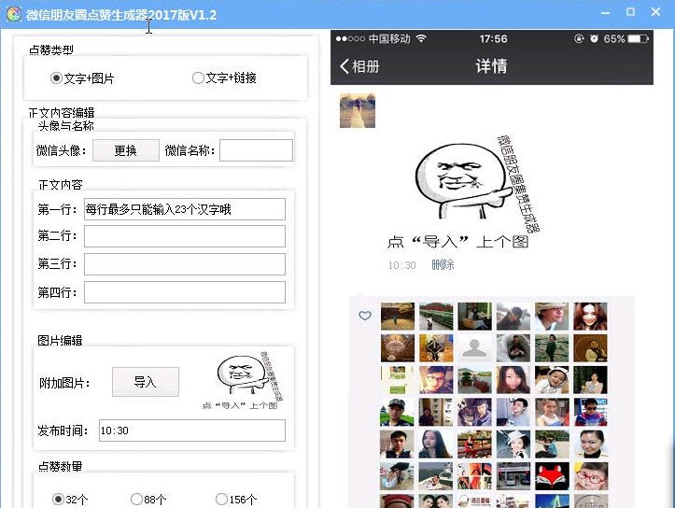The width and height of the screenshot is (675, 508).
Task: Click the 第二行 text input
Action: (x=185, y=236)
